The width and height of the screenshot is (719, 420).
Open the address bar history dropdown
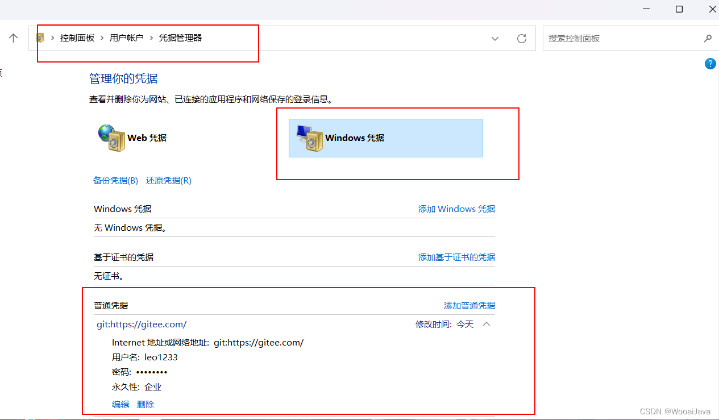tap(495, 39)
